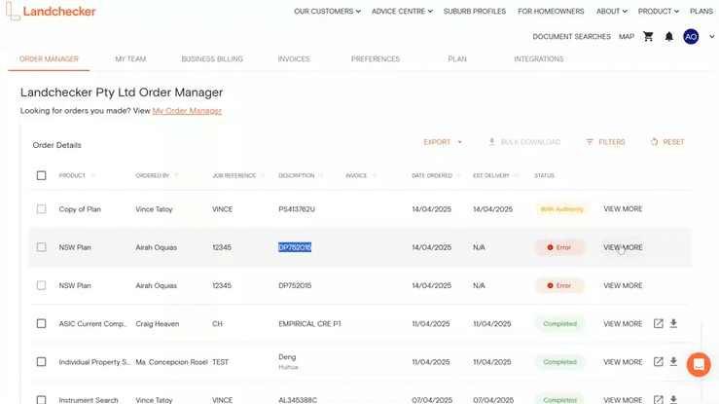Viewport: 719px width, 404px height.
Task: Sort by the Job Reference column arrow
Action: coord(263,175)
